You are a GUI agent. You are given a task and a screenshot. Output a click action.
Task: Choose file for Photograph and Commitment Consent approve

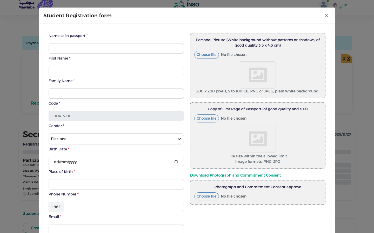(206, 196)
